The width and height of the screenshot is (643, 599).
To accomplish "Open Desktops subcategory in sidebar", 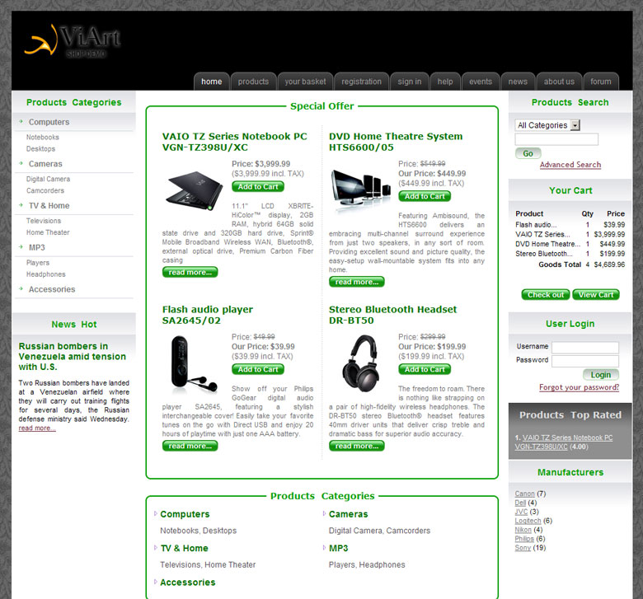I will [40, 149].
